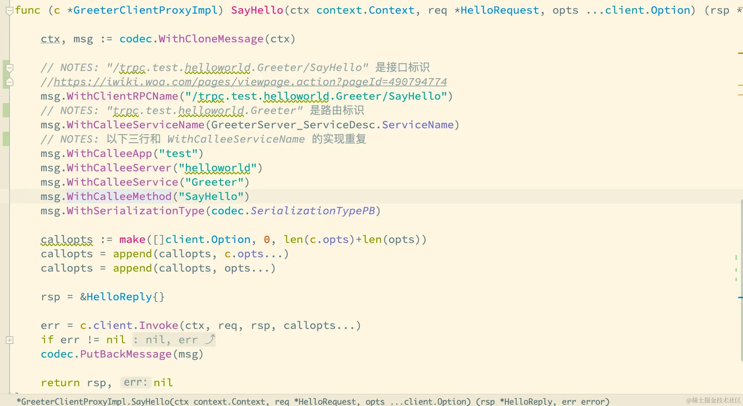Click the lower of the two pale yellow stripe marks
743x406 pixels.
point(740,95)
